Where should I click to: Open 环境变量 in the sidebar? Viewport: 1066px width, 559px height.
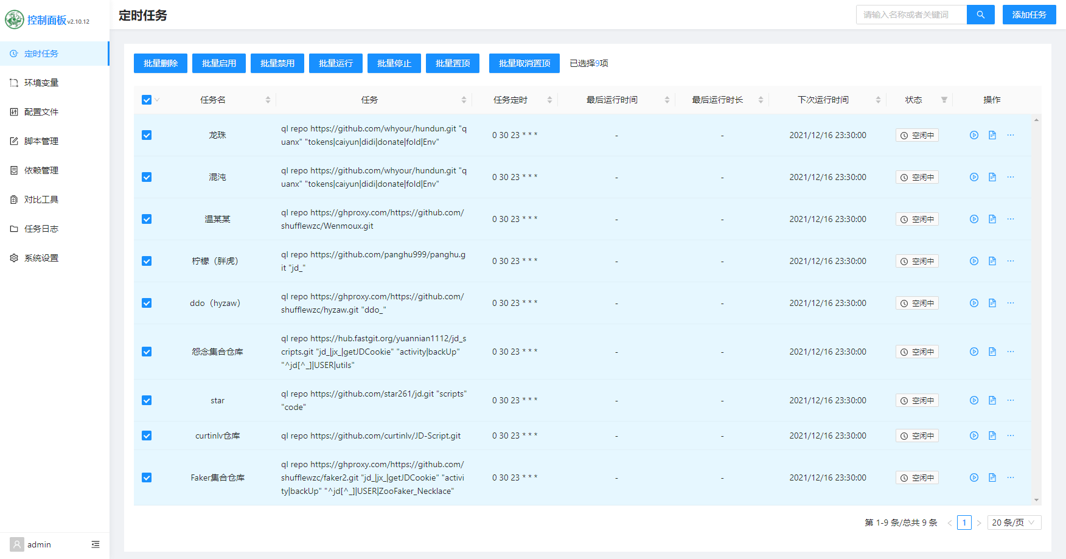(41, 83)
